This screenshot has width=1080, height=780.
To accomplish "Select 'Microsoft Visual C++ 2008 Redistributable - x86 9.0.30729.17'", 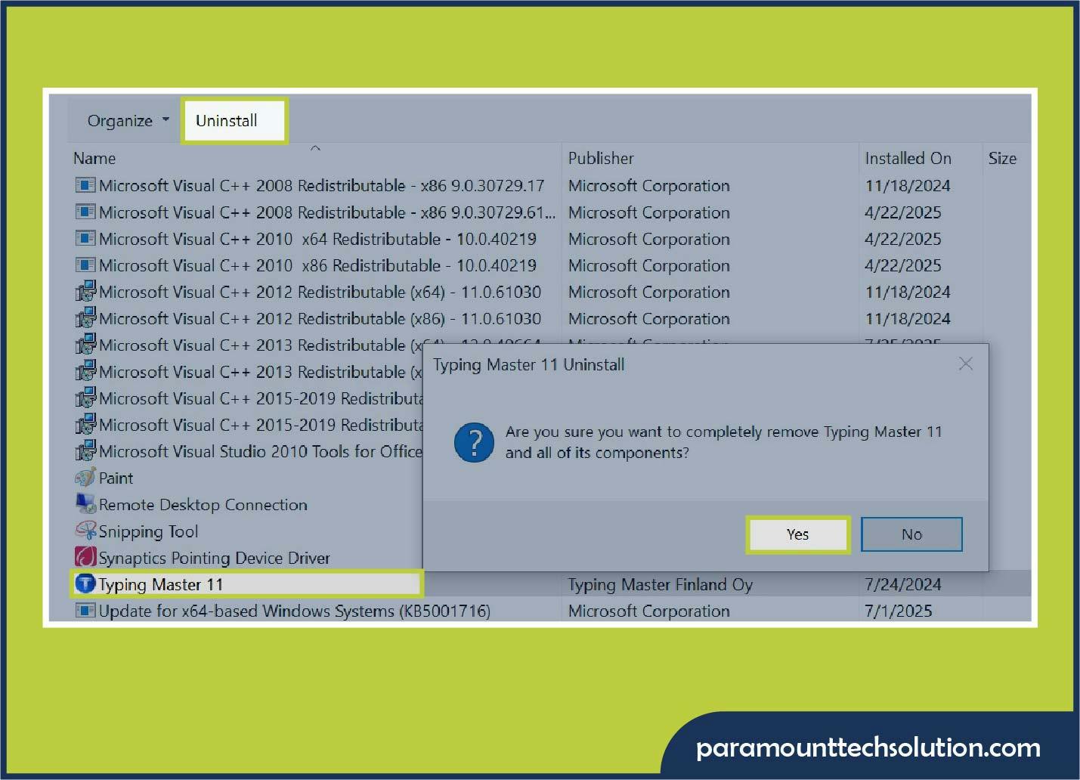I will pos(321,185).
